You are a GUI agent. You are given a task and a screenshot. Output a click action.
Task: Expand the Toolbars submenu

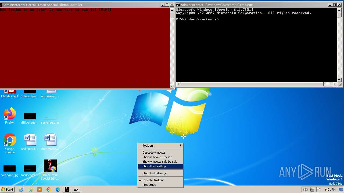(x=160, y=146)
